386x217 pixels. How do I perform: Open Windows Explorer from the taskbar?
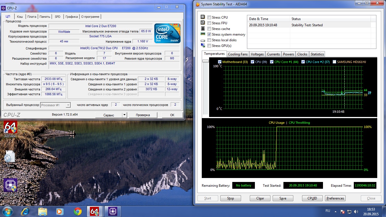click(x=43, y=211)
